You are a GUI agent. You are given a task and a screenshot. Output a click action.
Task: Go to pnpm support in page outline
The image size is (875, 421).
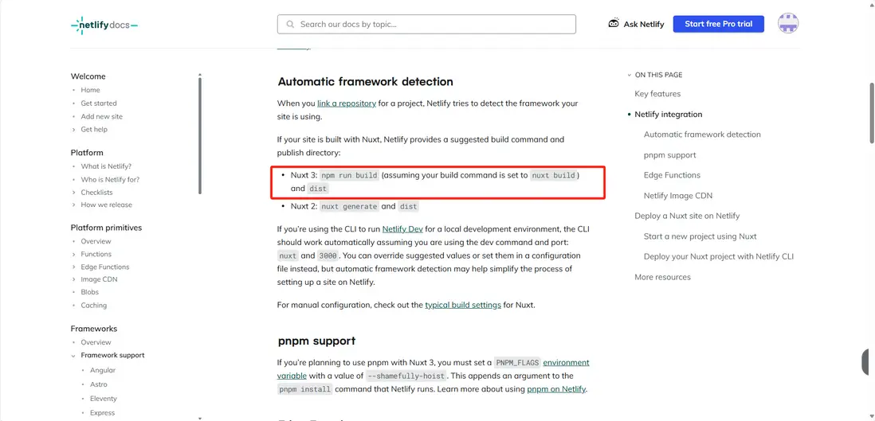(x=669, y=155)
